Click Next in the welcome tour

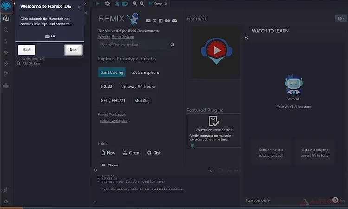(x=73, y=50)
